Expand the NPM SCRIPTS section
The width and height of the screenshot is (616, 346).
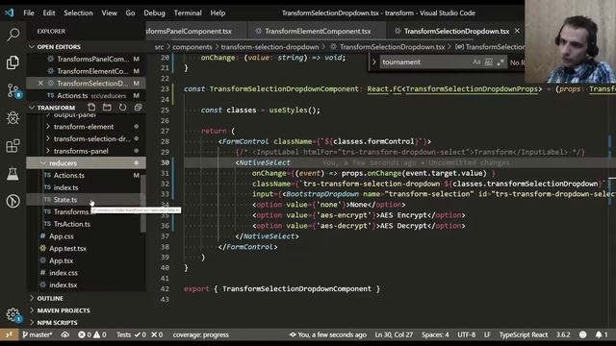pyautogui.click(x=57, y=323)
